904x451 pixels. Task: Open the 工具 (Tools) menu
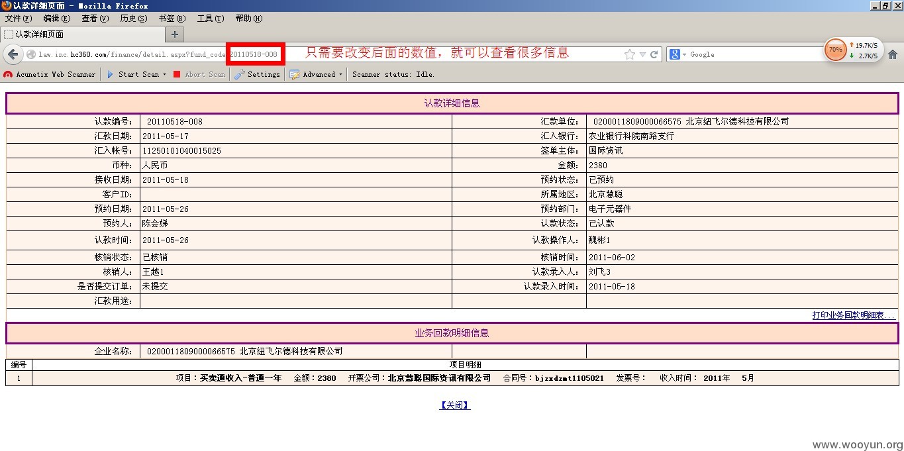(x=210, y=19)
